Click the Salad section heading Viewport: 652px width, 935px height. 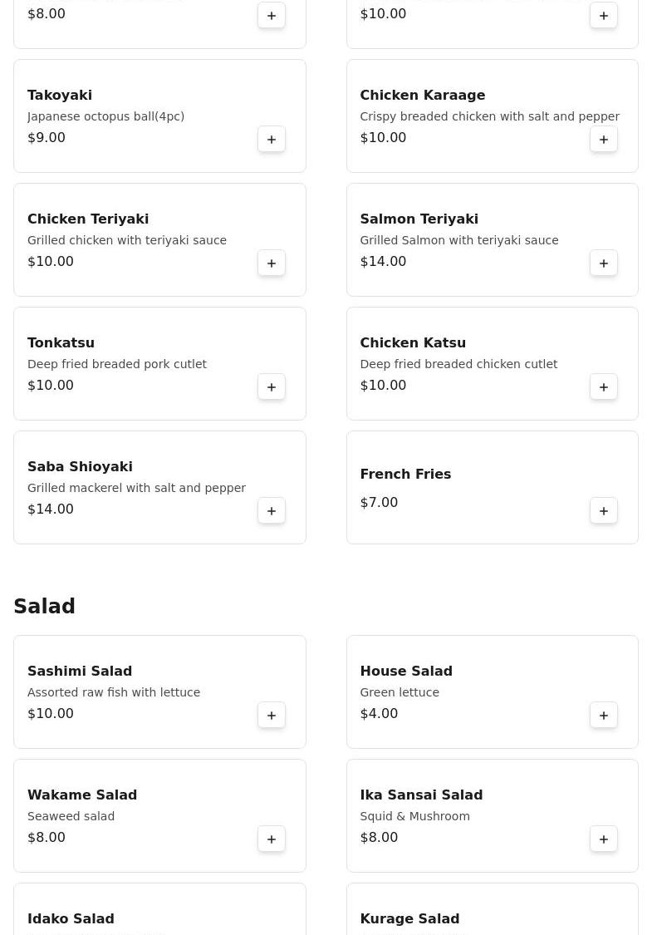click(x=44, y=607)
